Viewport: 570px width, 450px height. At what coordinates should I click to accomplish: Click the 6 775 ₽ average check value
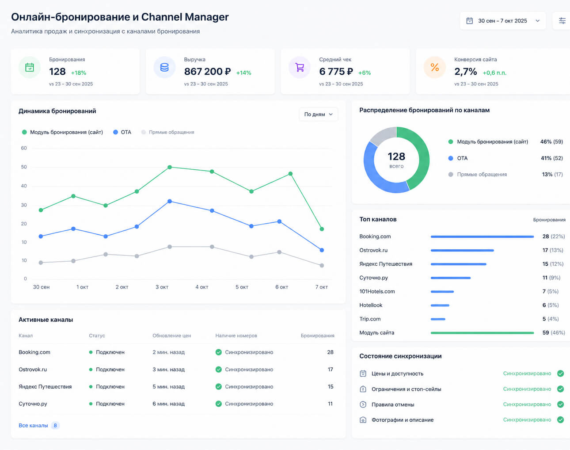[336, 72]
